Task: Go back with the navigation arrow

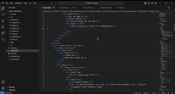Action: [x=52, y=3]
